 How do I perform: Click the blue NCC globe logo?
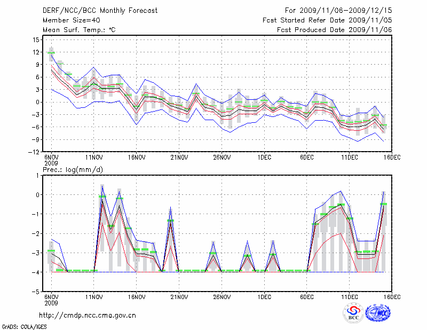[378, 312]
